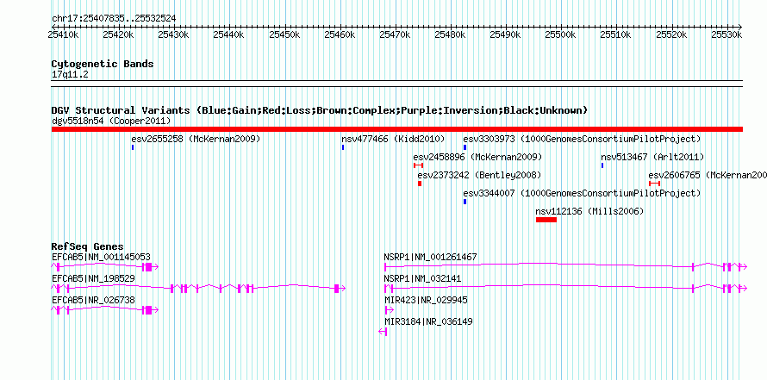Open the esv2655258 (McKernan2009) variant label
The width and height of the screenshot is (767, 380).
[x=196, y=139]
